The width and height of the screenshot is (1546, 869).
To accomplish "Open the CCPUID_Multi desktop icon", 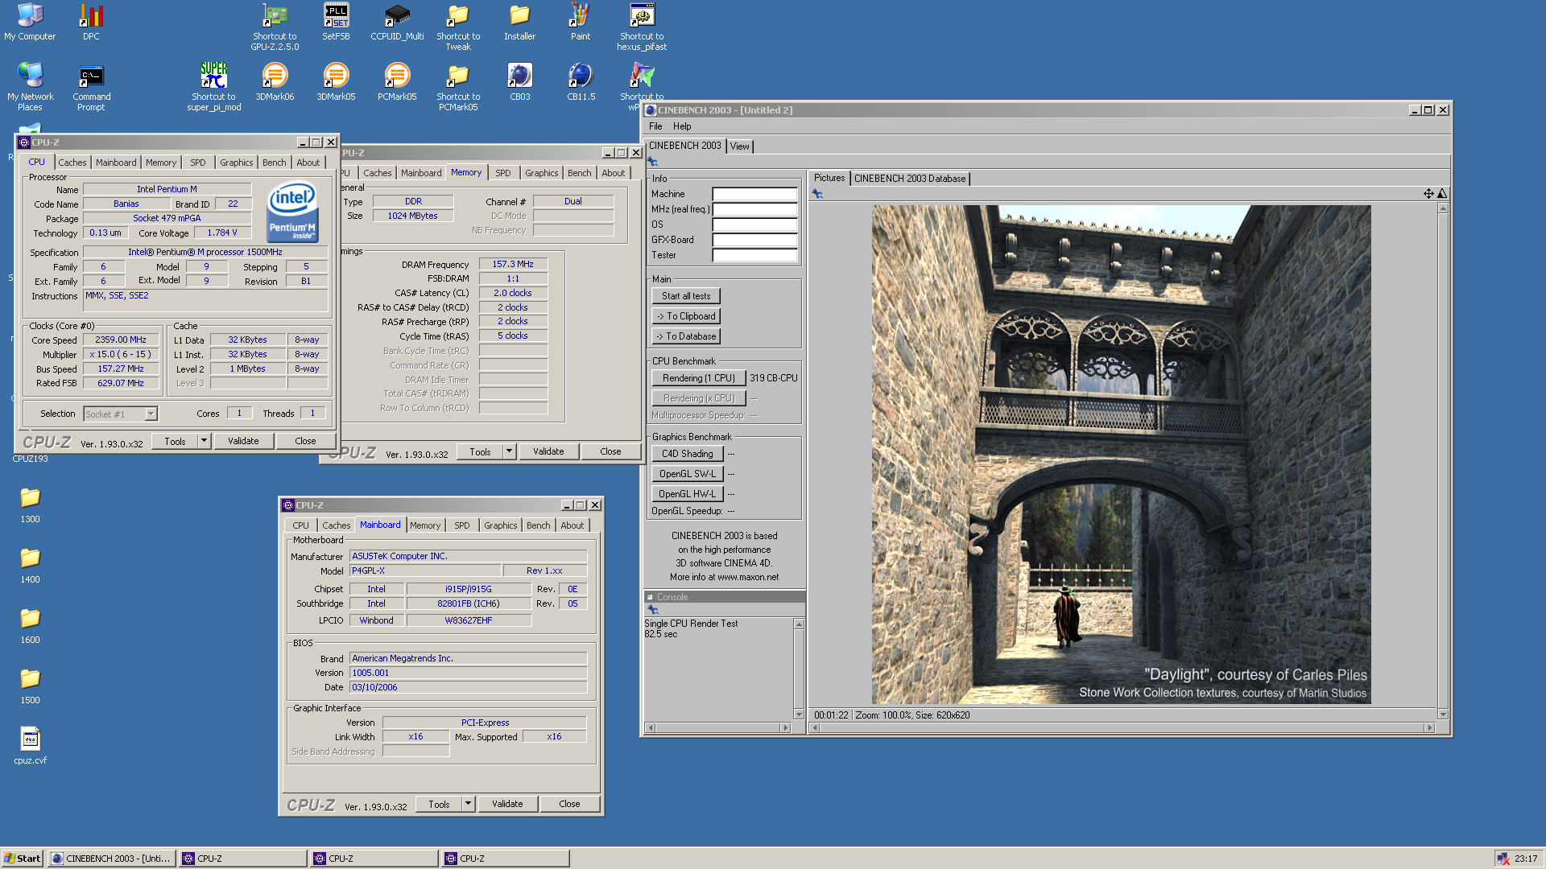I will point(397,22).
